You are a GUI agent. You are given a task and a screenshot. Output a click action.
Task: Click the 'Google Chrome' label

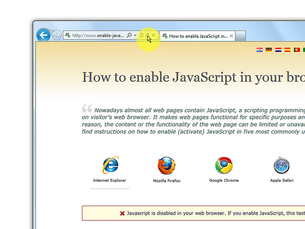click(x=224, y=180)
